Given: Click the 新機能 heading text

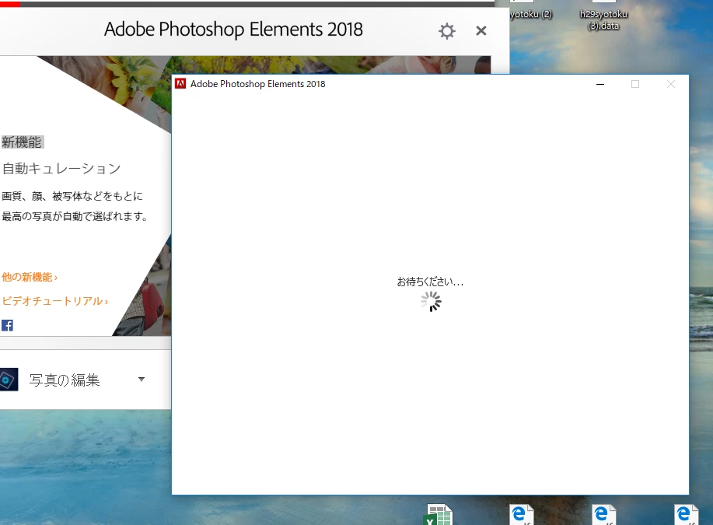Looking at the screenshot, I should pyautogui.click(x=22, y=142).
